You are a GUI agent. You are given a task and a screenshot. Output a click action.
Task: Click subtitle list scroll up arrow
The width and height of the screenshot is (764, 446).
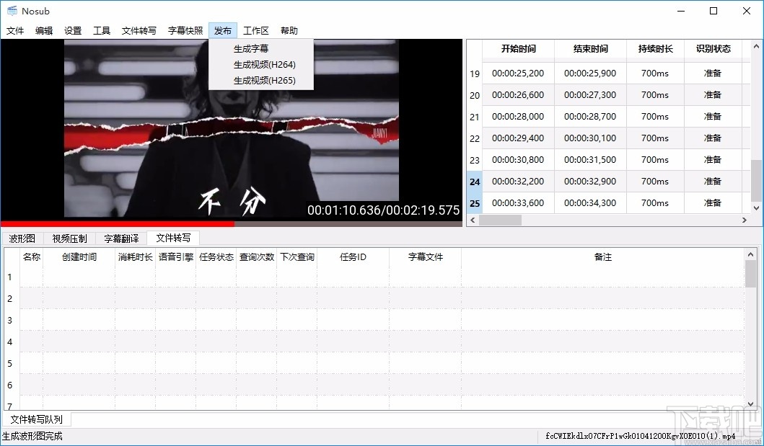[x=756, y=47]
